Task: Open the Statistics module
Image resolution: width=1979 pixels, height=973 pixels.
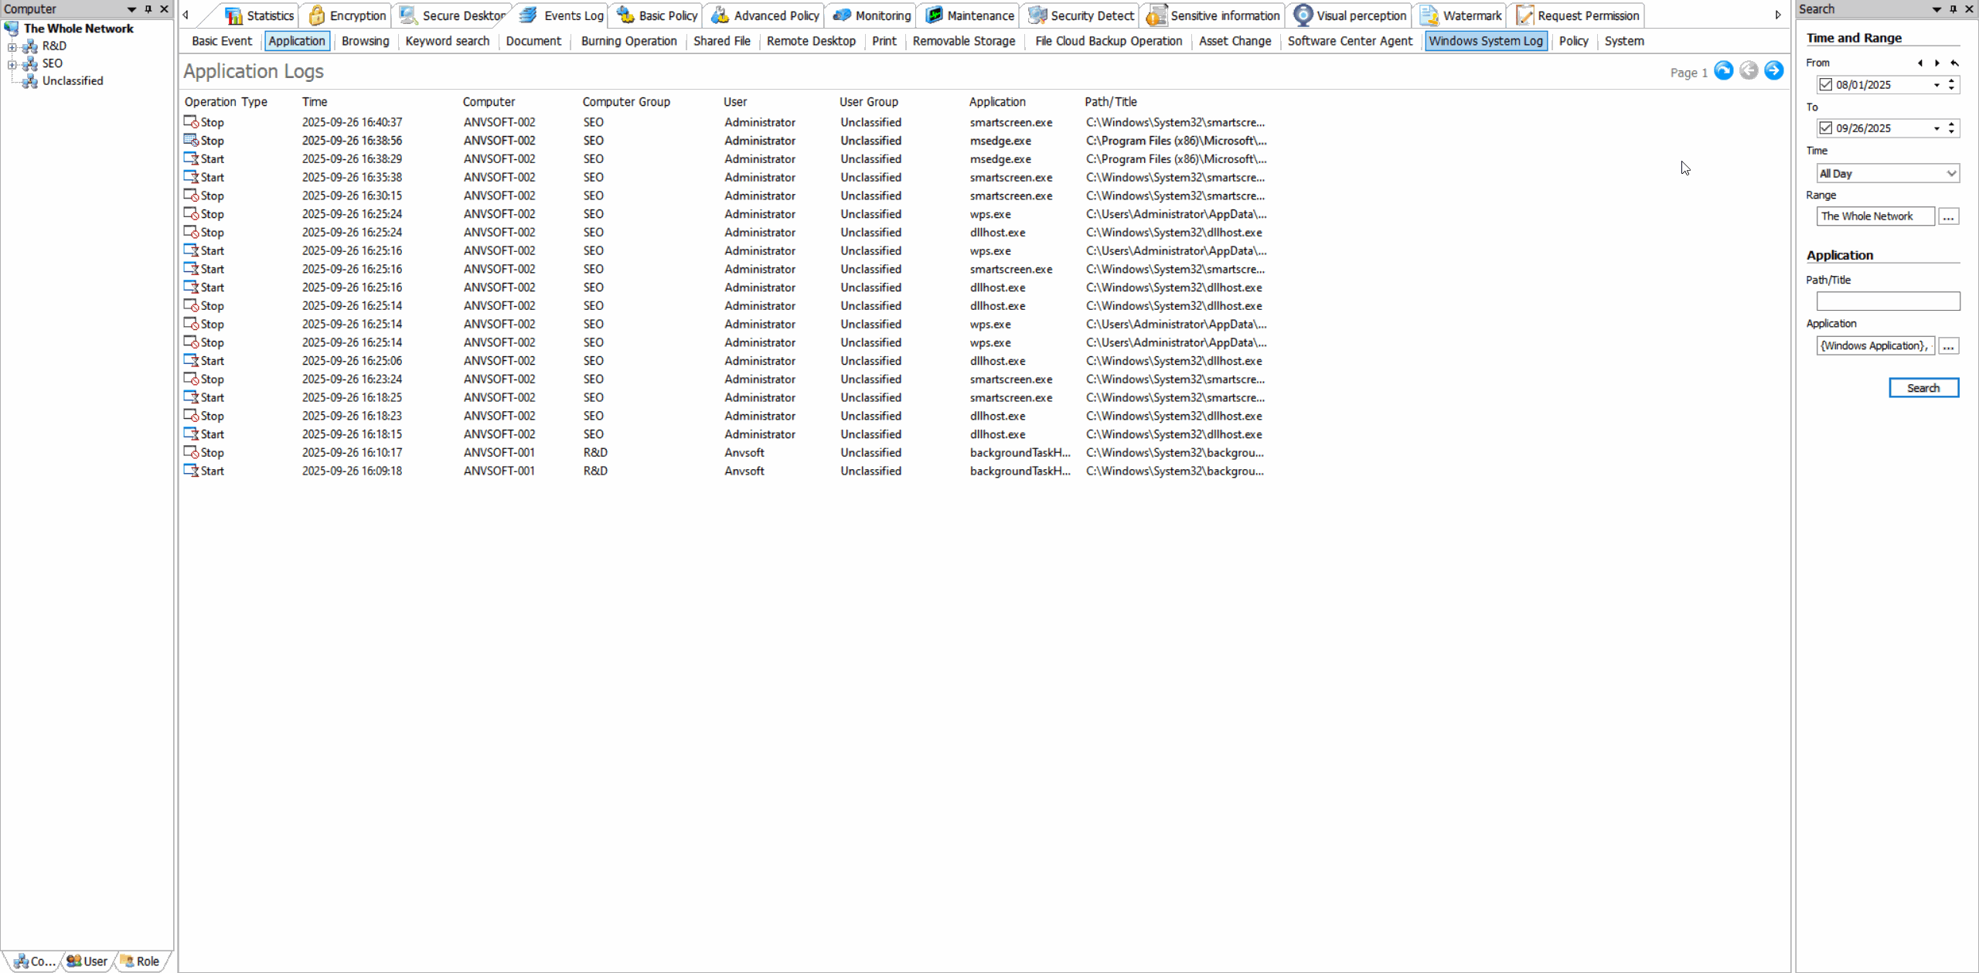Action: [259, 15]
